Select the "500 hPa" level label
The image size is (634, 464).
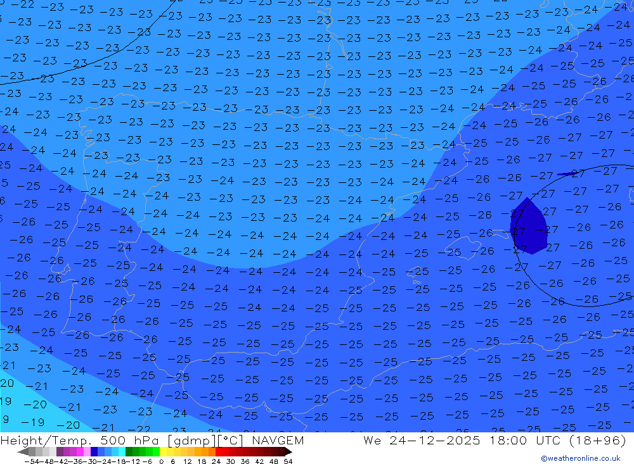130,440
